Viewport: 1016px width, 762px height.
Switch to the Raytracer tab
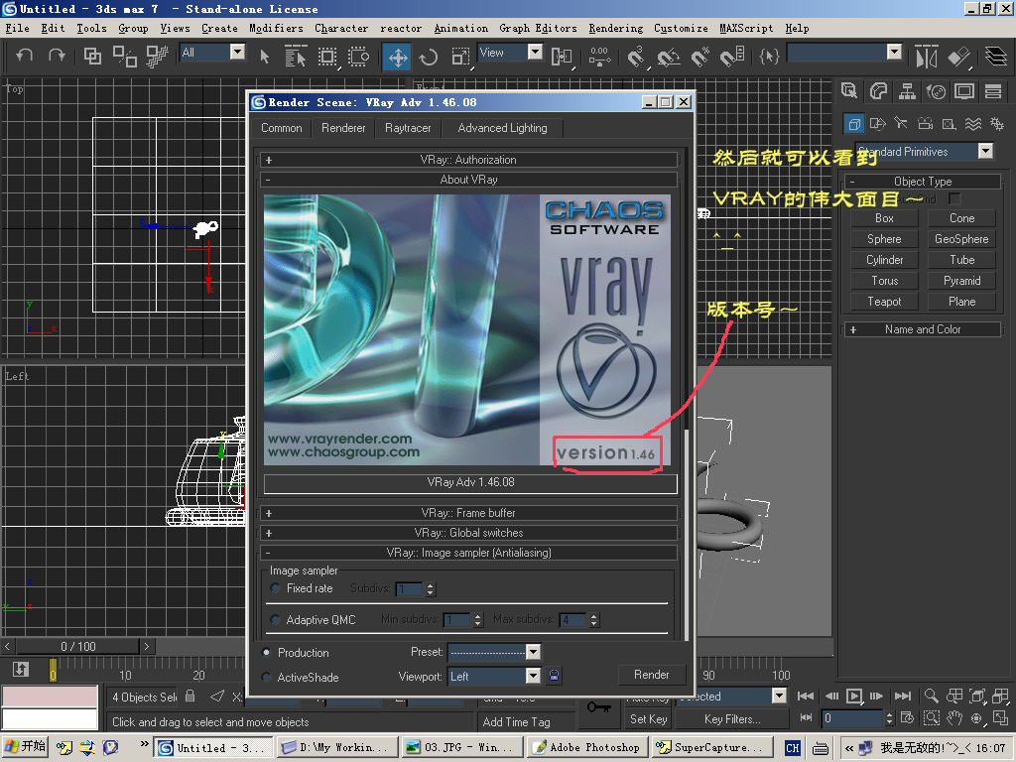click(x=408, y=128)
